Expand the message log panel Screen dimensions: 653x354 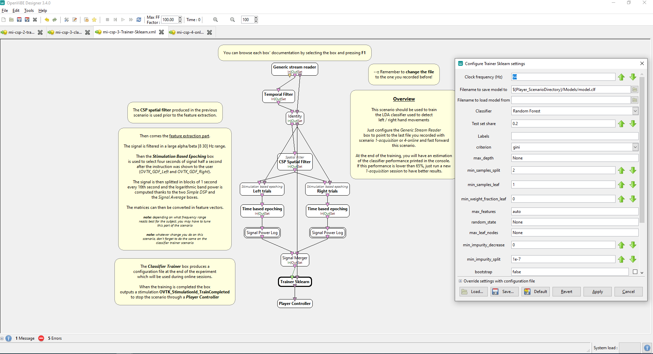[x=2, y=338]
